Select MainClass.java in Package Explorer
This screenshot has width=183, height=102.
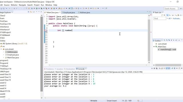coord(13,58)
